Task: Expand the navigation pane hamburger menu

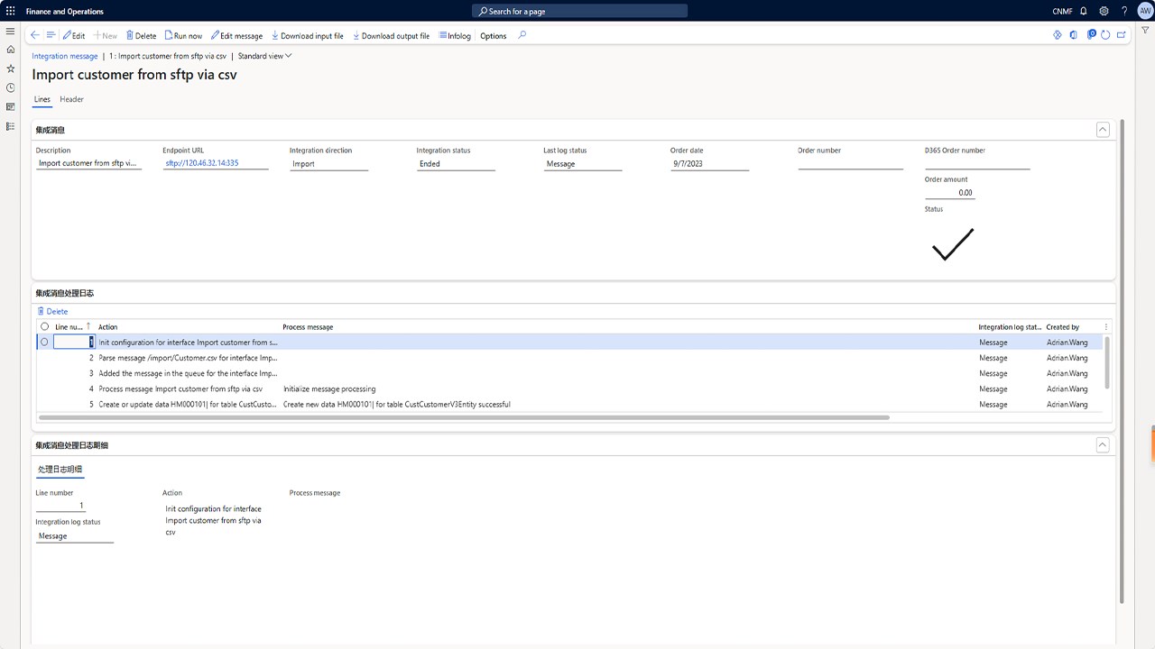Action: point(10,31)
